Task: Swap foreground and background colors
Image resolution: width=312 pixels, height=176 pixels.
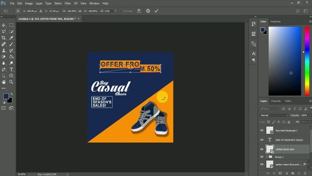Action: [x=12, y=94]
